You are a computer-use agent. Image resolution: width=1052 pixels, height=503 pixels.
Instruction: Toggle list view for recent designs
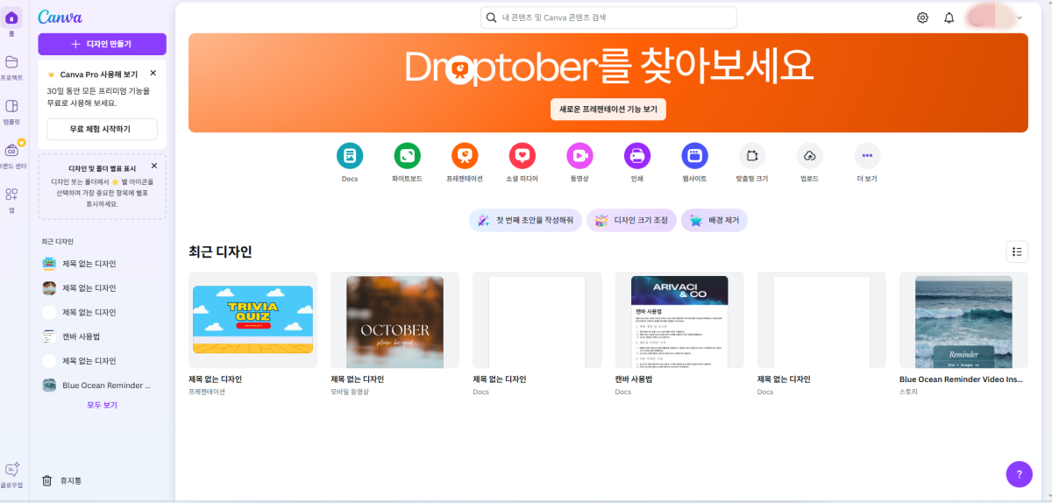[x=1017, y=251]
